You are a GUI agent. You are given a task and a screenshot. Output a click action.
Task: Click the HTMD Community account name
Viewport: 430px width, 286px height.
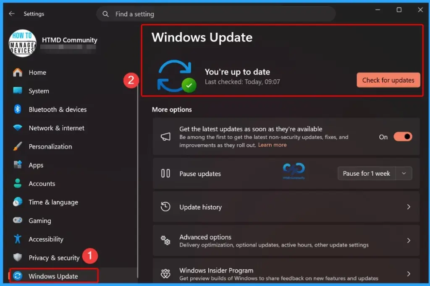(70, 40)
